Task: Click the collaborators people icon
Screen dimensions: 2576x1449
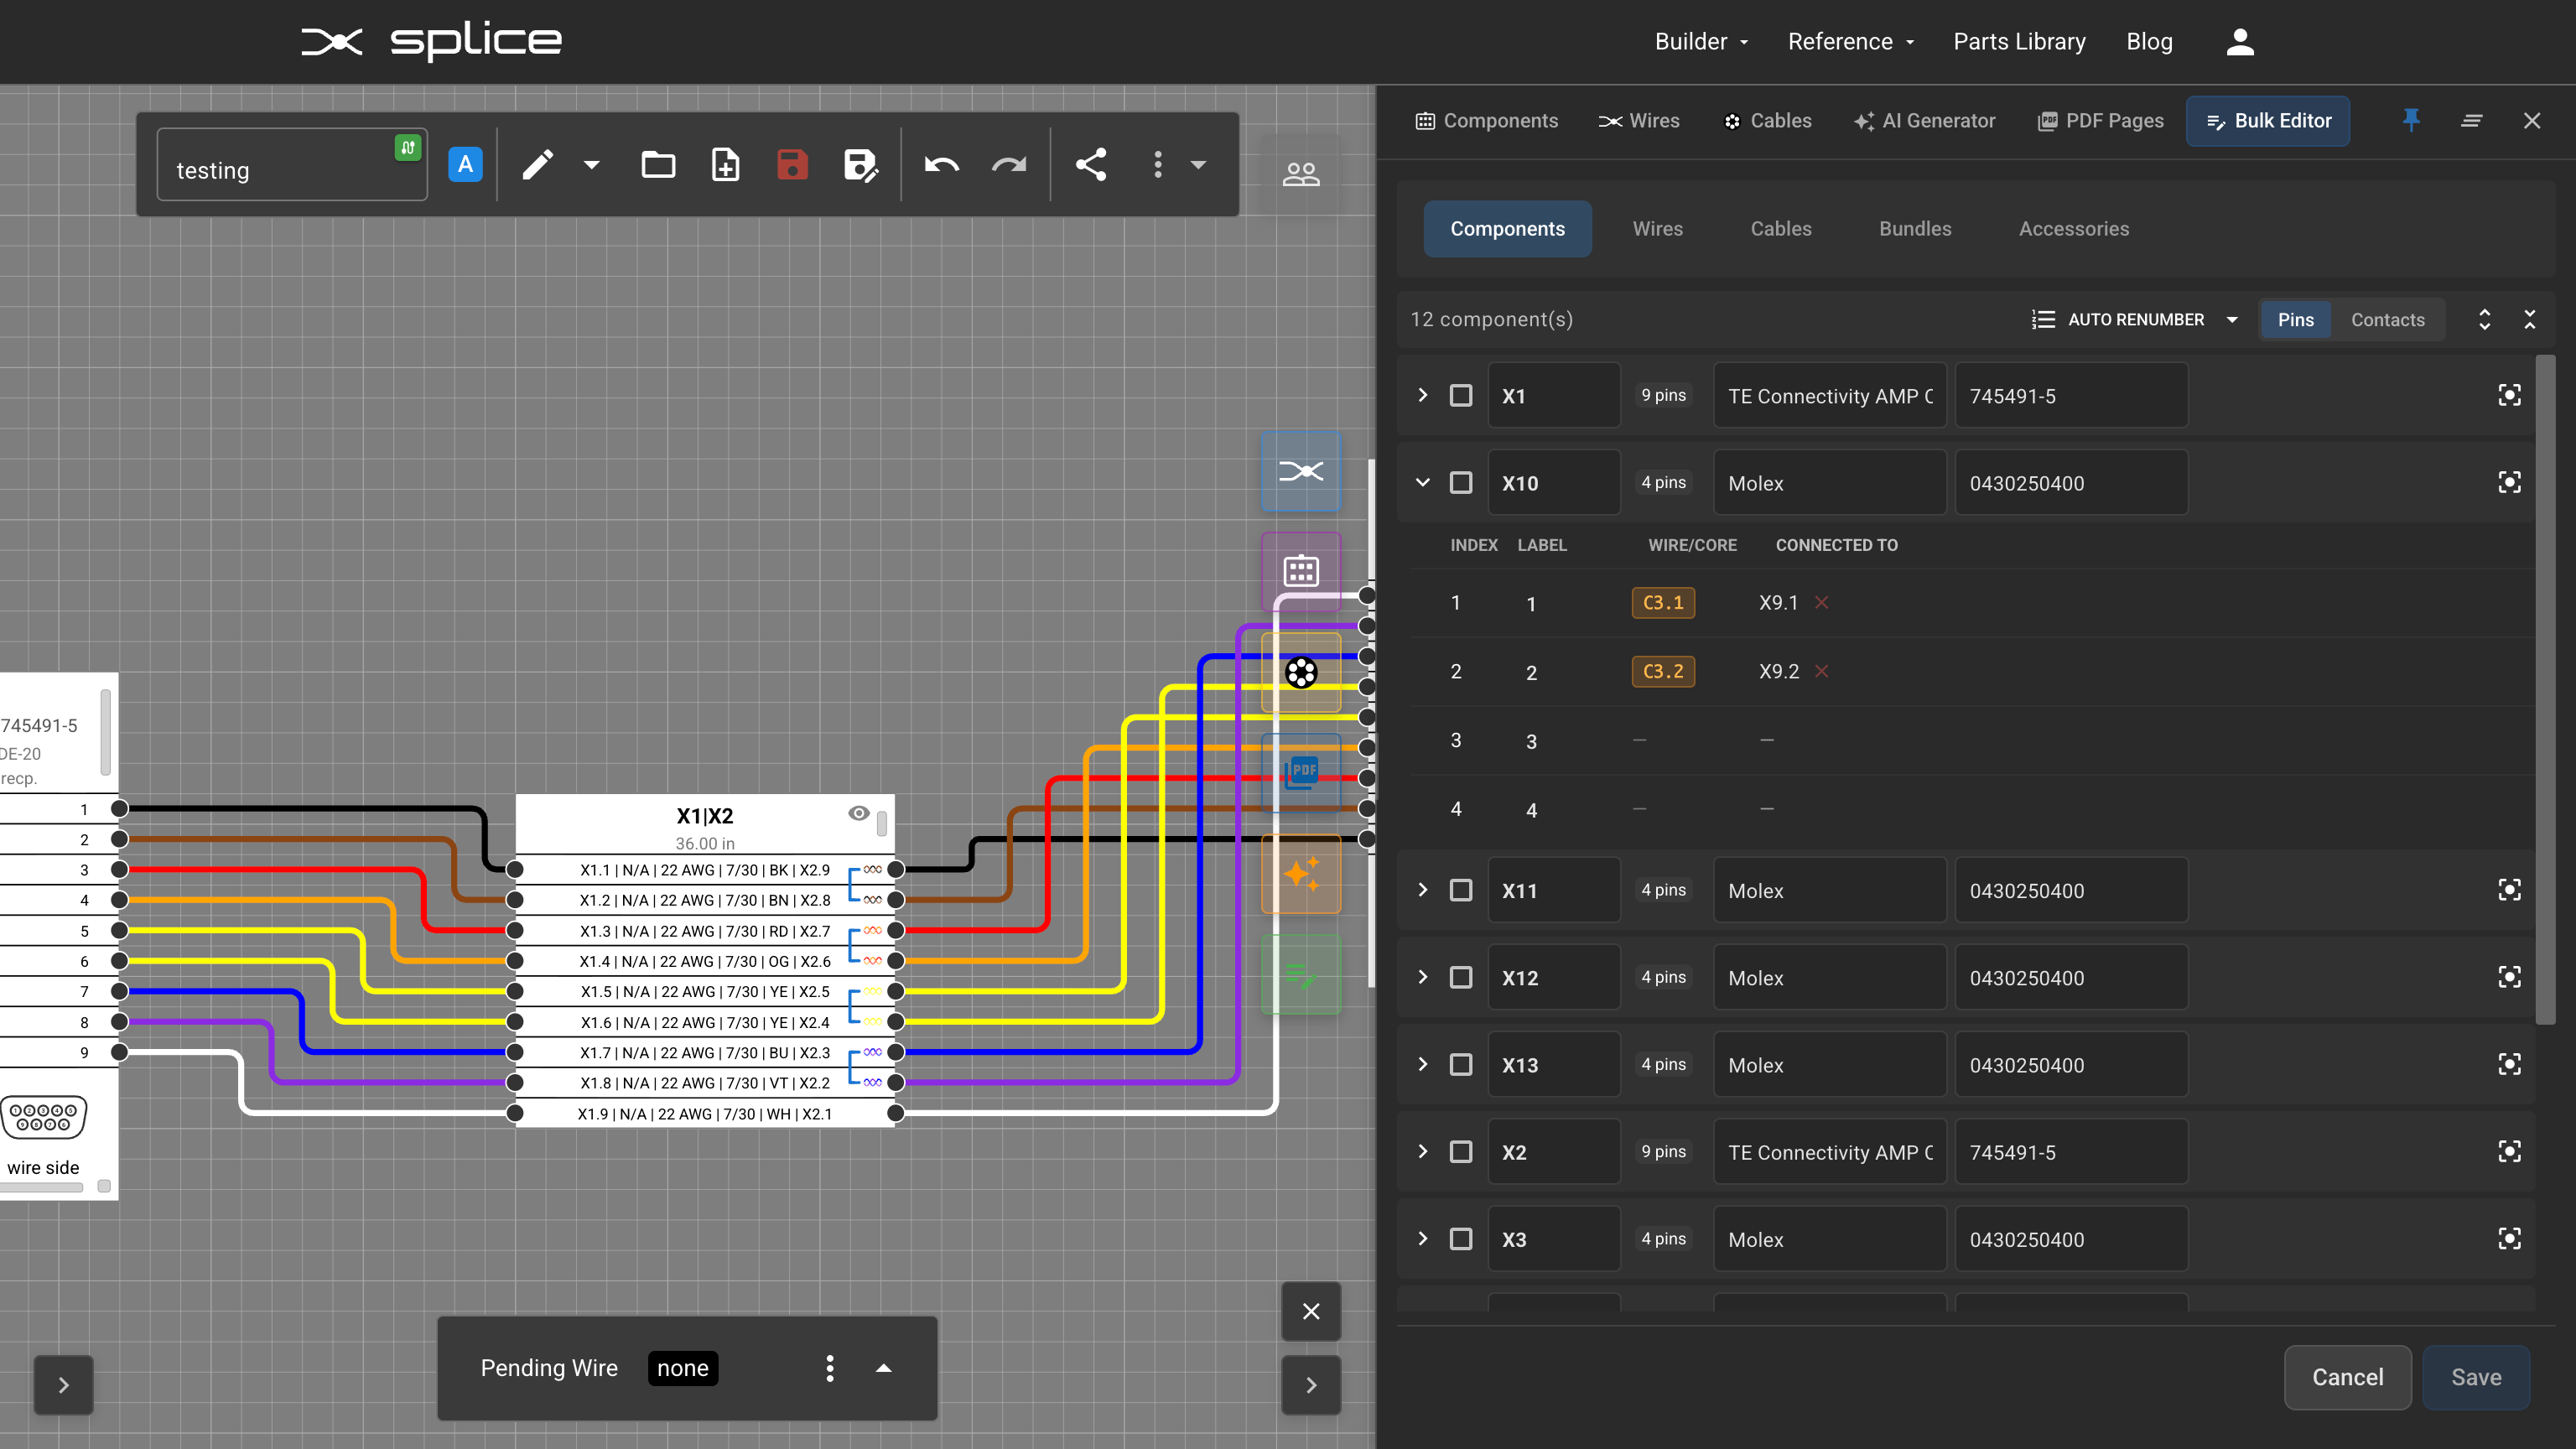Action: point(1300,174)
